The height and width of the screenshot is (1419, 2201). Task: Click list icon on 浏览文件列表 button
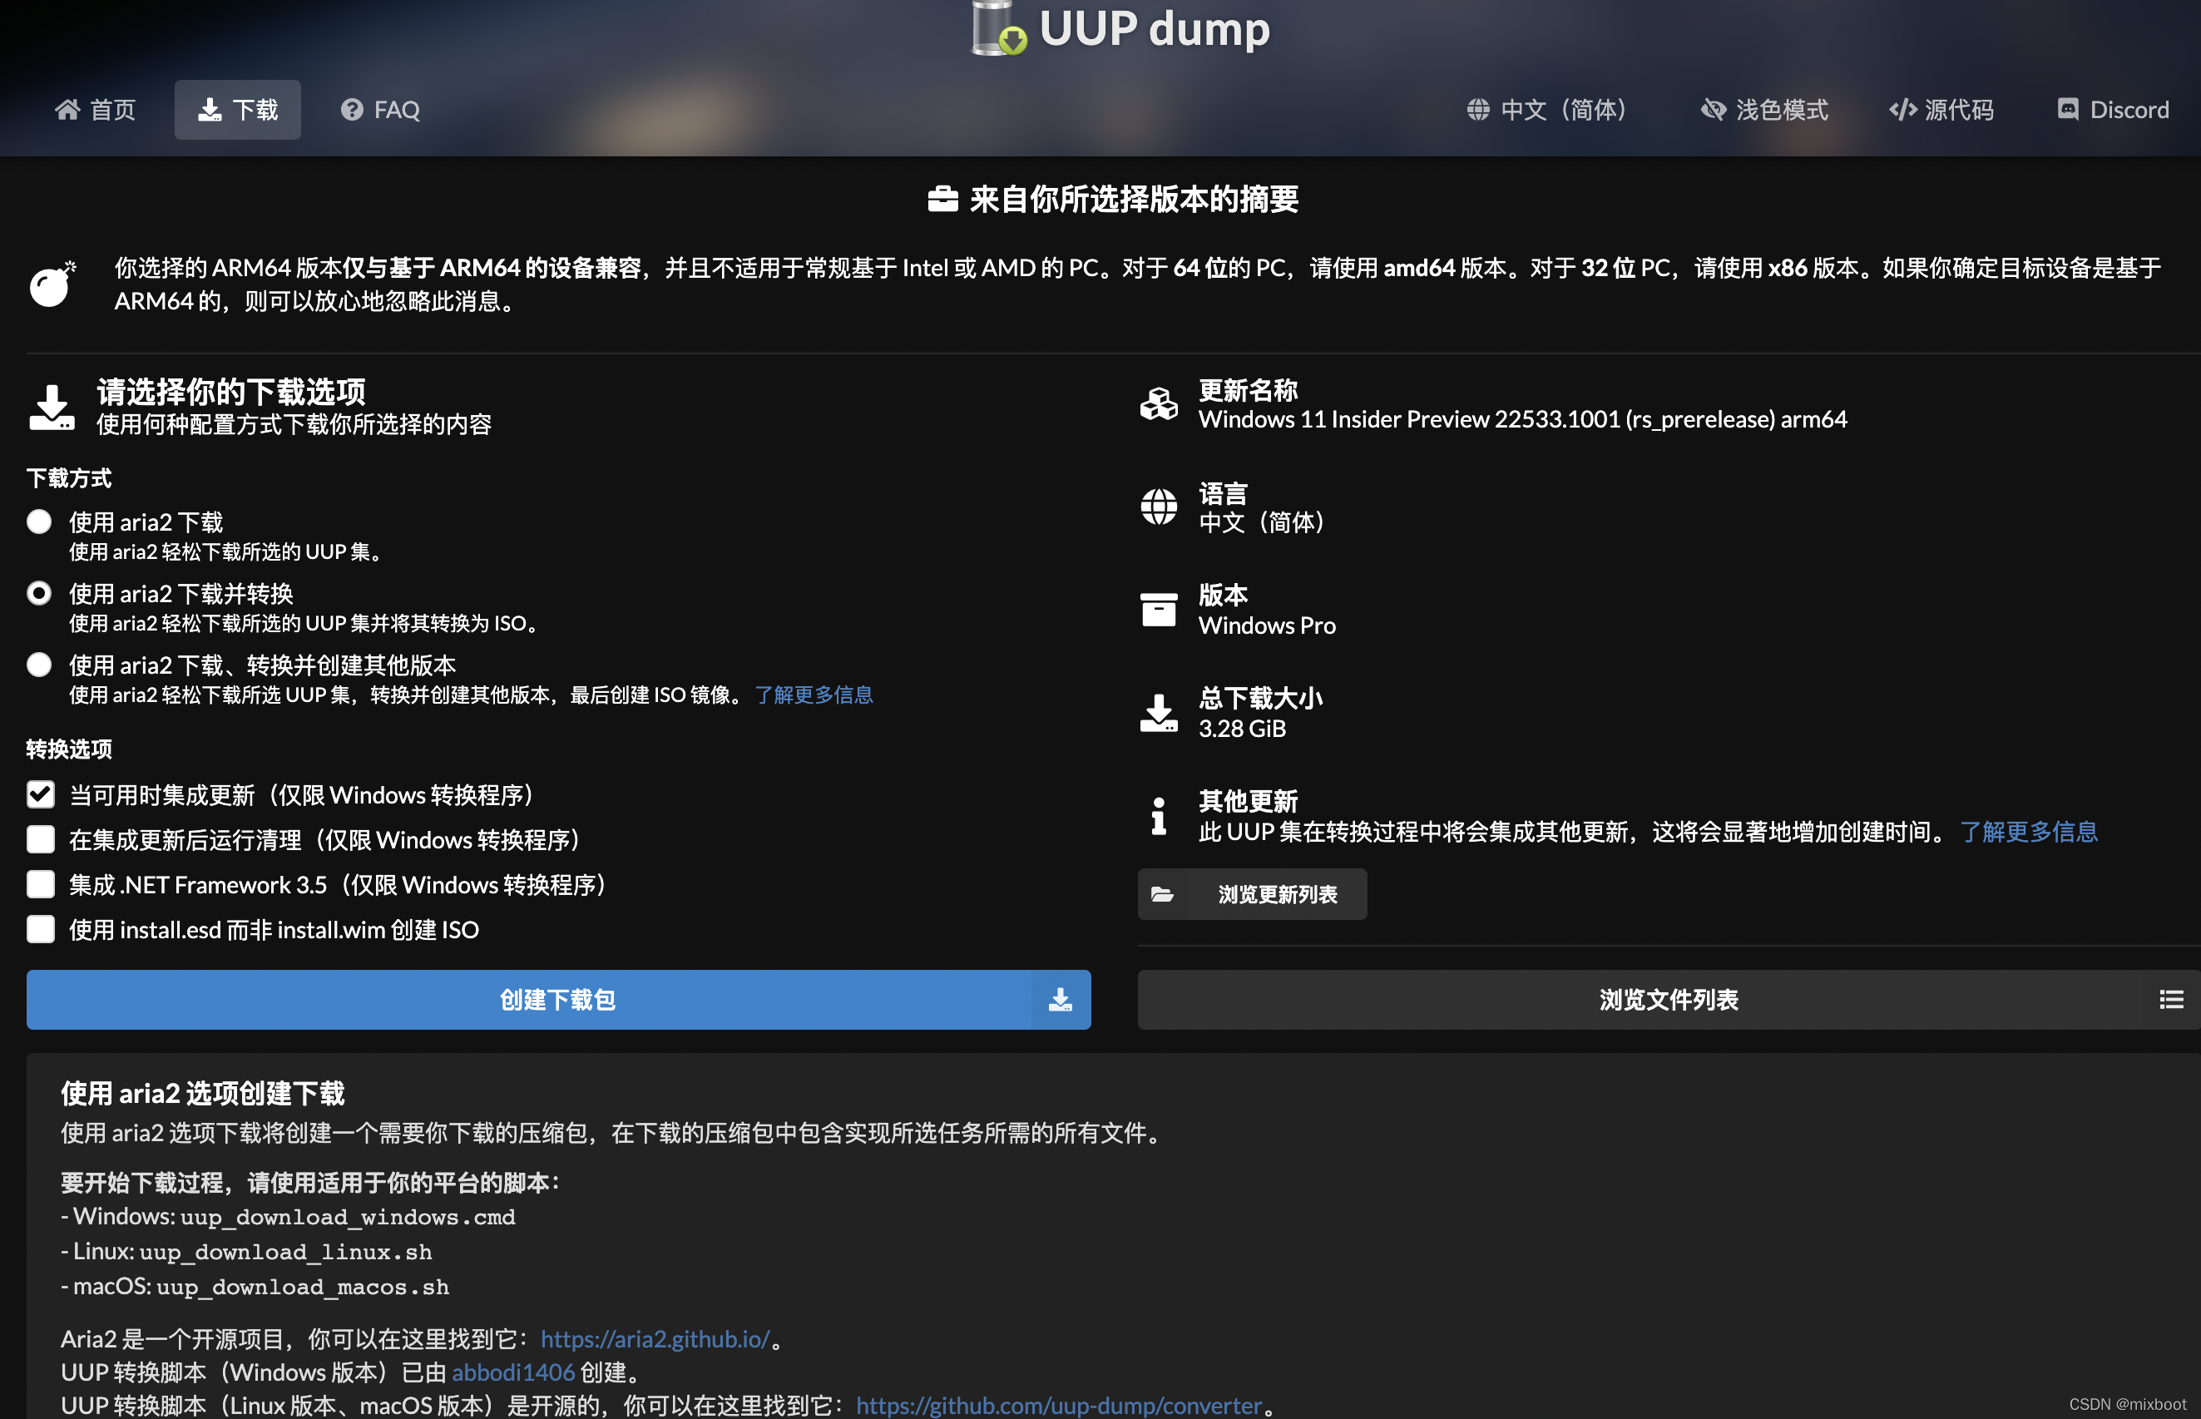point(2170,1000)
